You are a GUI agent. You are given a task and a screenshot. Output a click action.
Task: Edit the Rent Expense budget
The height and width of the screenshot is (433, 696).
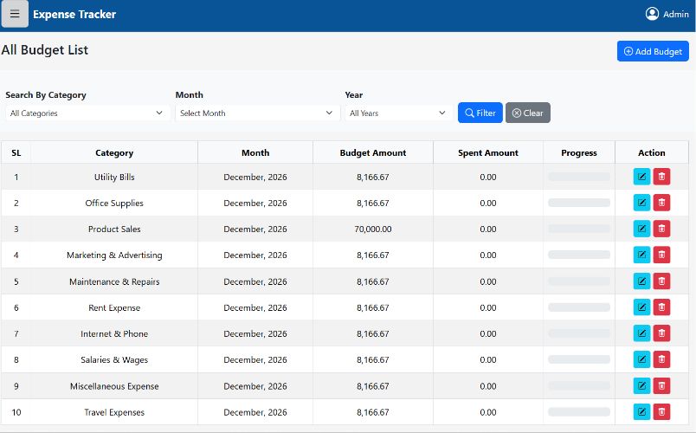[641, 307]
